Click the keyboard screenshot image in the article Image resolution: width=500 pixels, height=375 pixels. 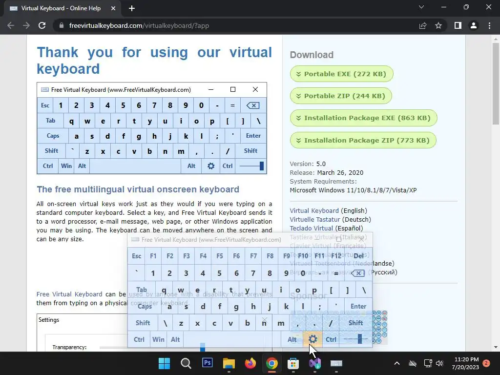(x=152, y=128)
